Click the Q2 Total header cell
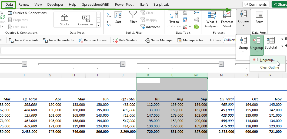 [123, 99]
